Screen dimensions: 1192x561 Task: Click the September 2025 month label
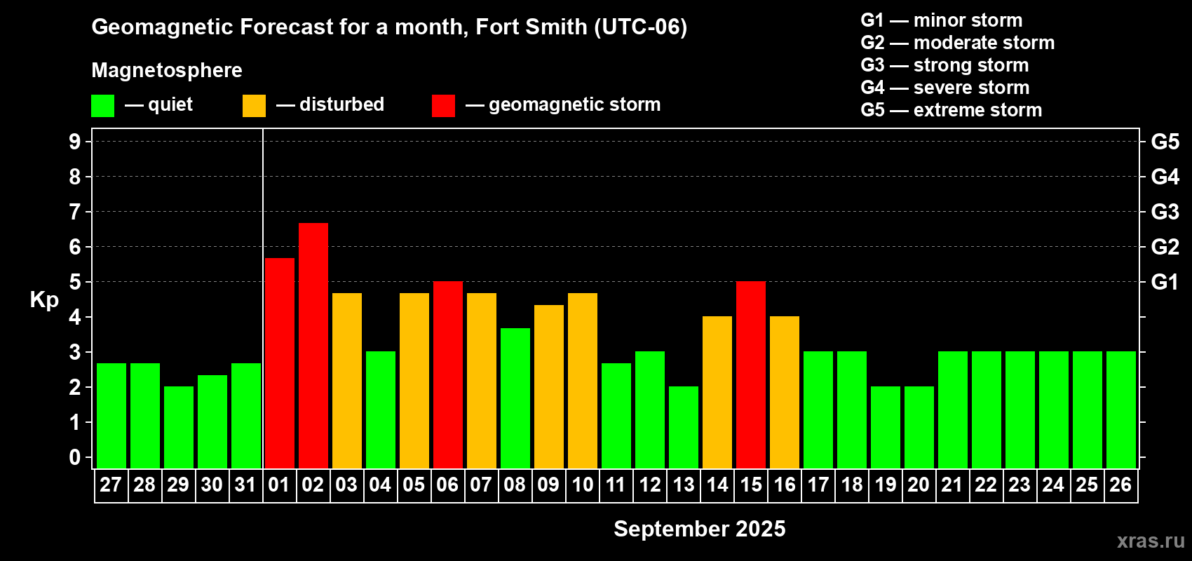tap(700, 529)
